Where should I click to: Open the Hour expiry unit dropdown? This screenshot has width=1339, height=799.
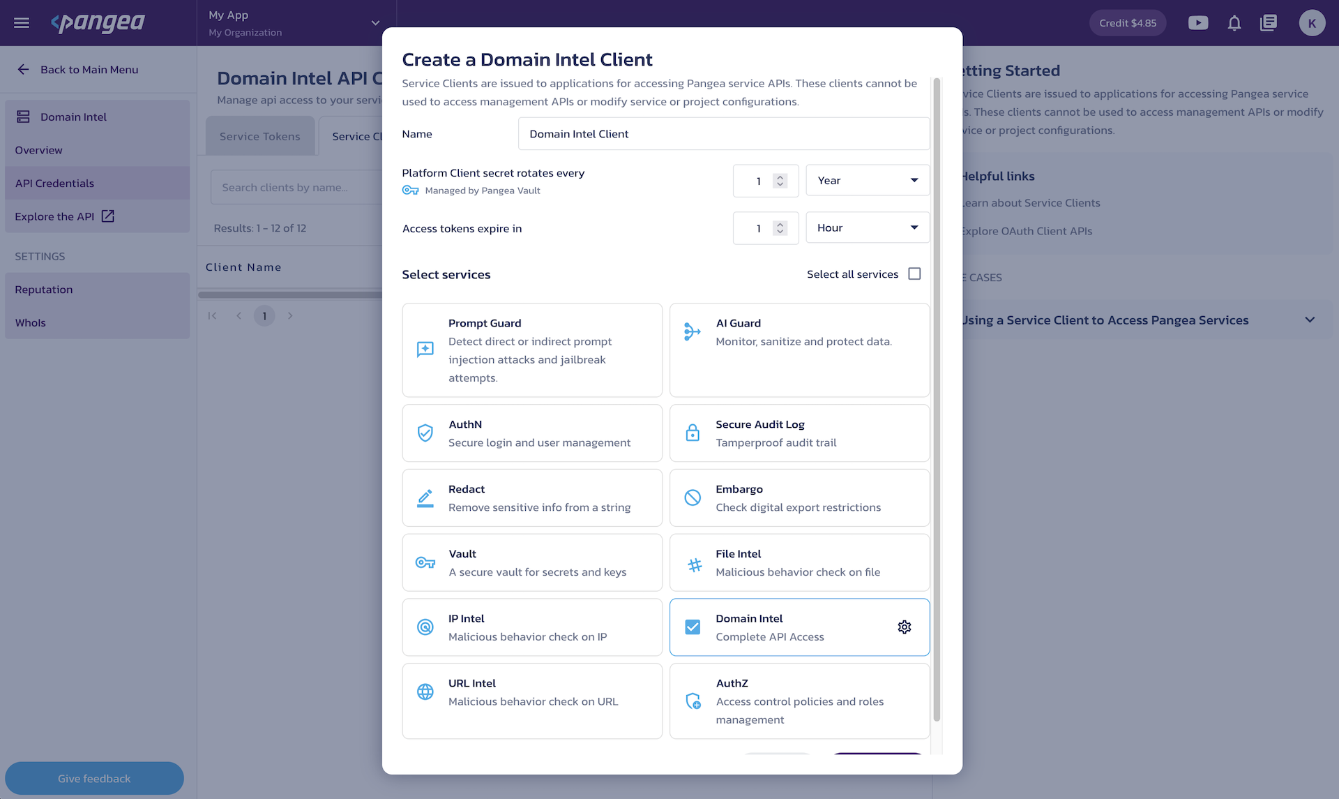coord(868,227)
